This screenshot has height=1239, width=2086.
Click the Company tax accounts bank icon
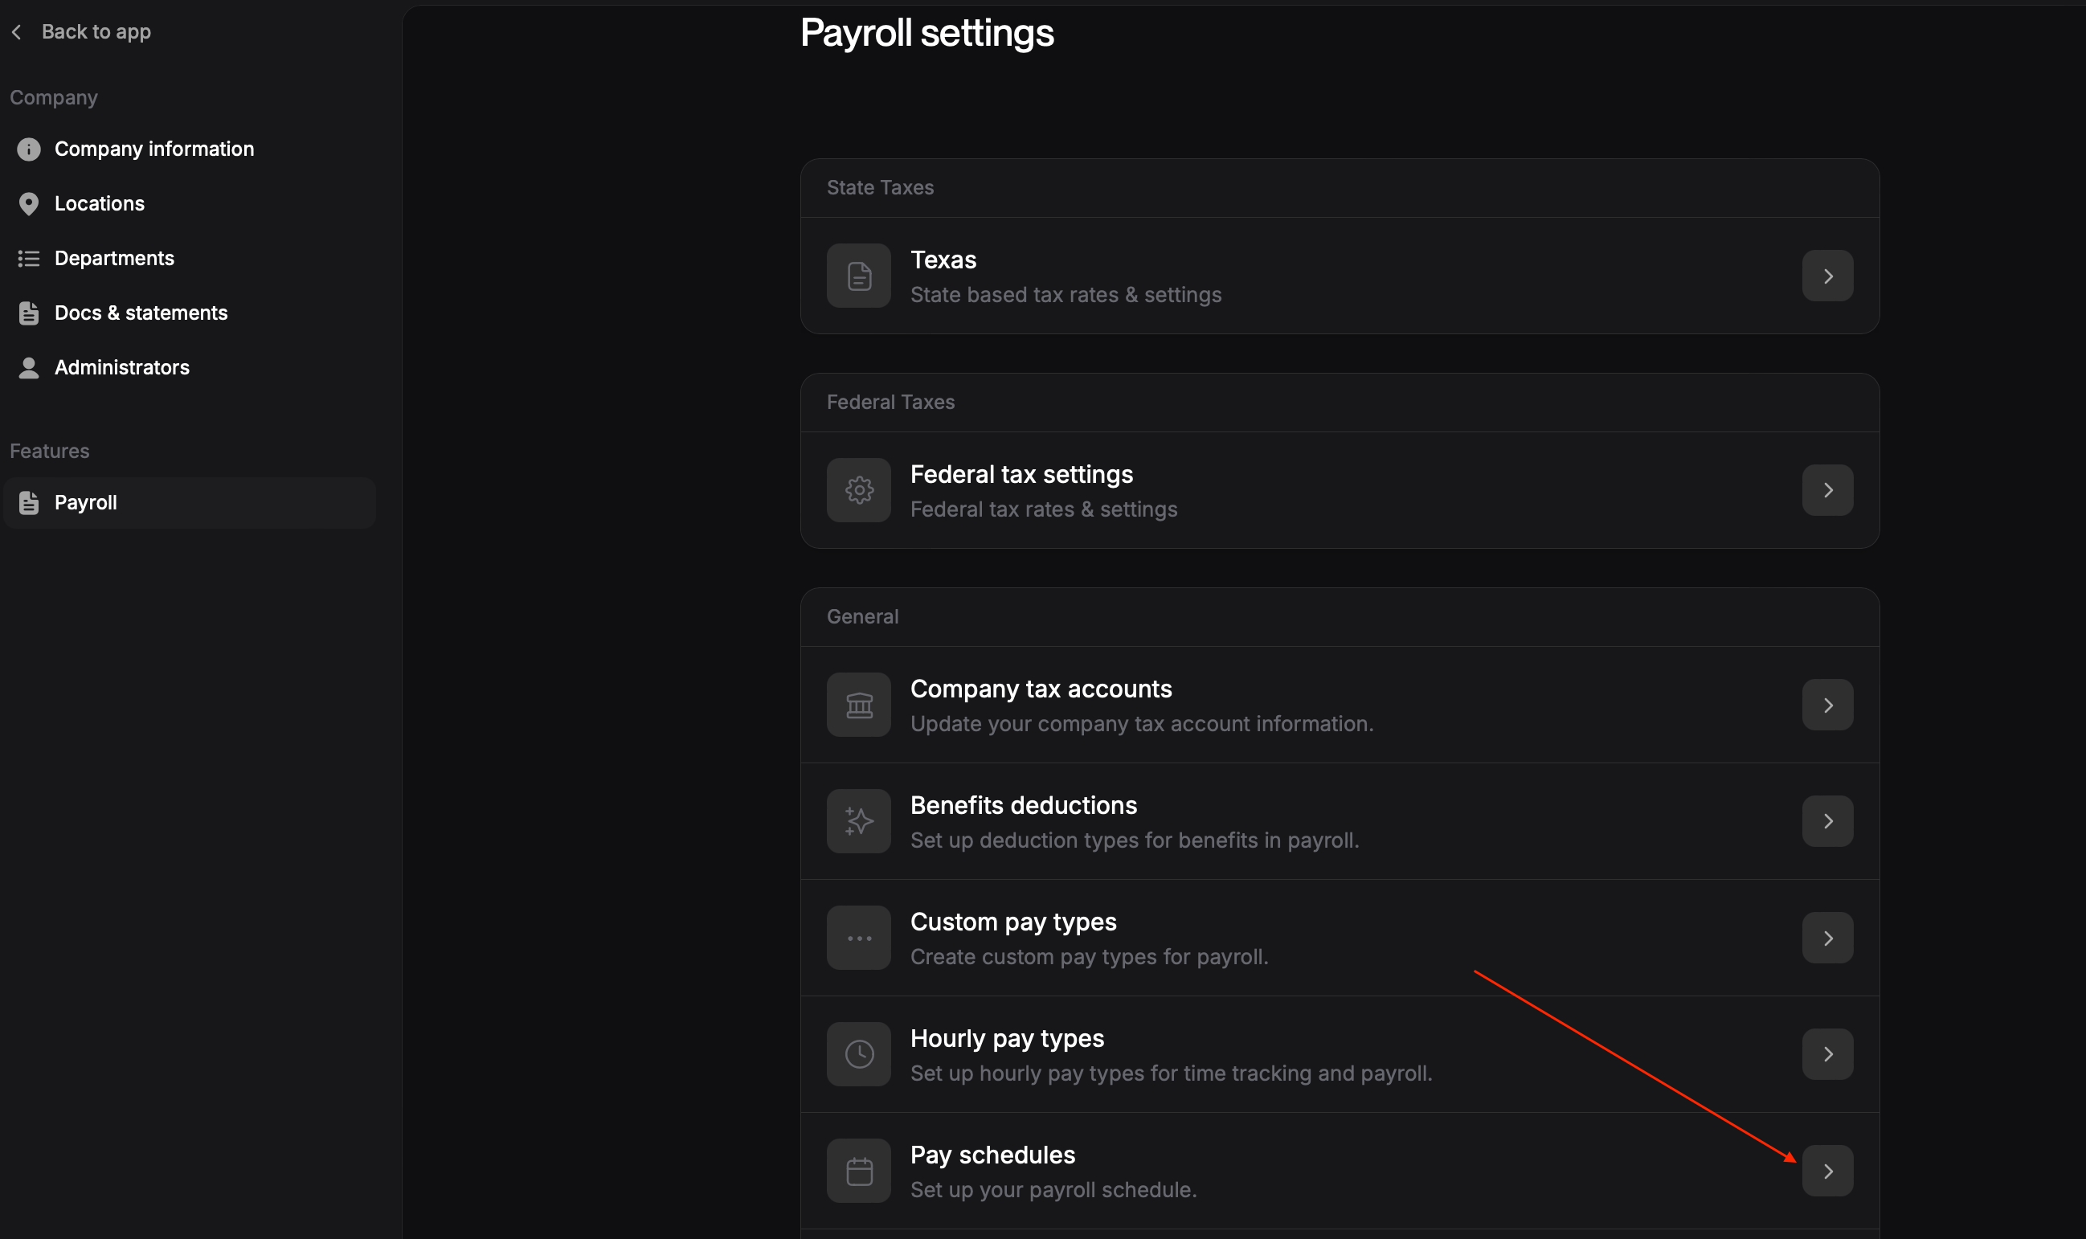[859, 705]
